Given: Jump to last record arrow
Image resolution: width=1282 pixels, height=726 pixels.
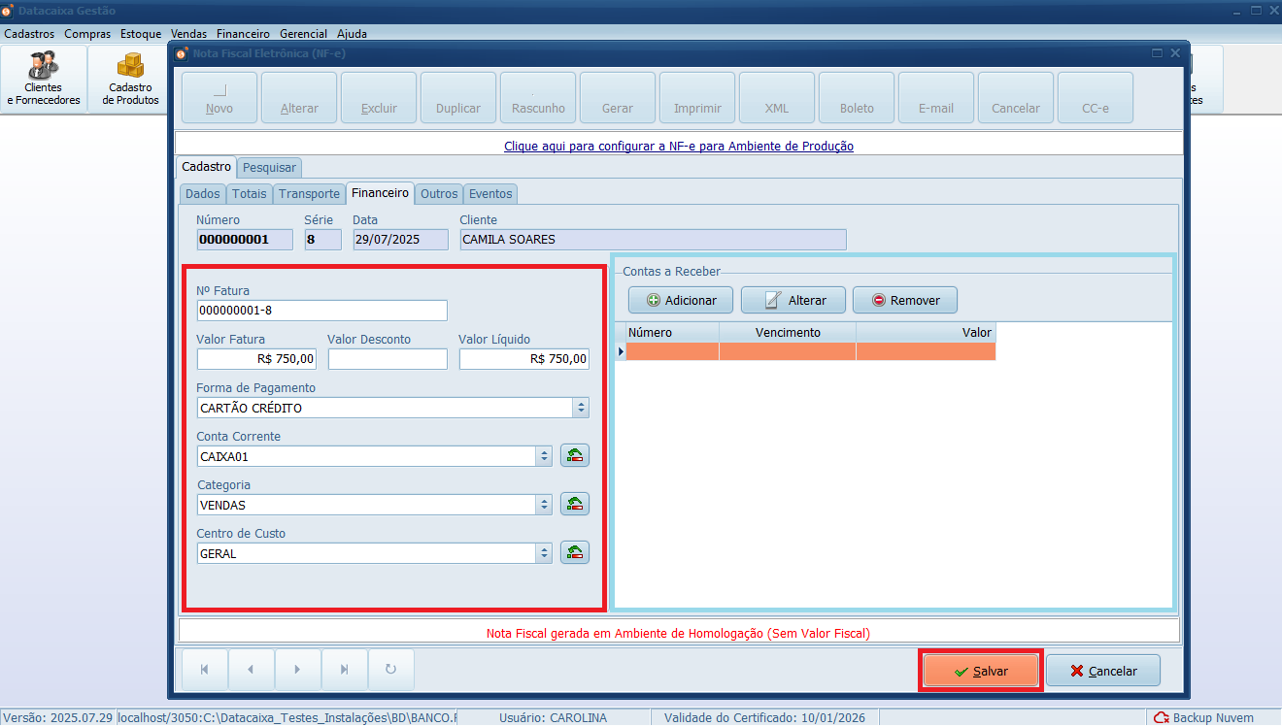Looking at the screenshot, I should point(344,670).
